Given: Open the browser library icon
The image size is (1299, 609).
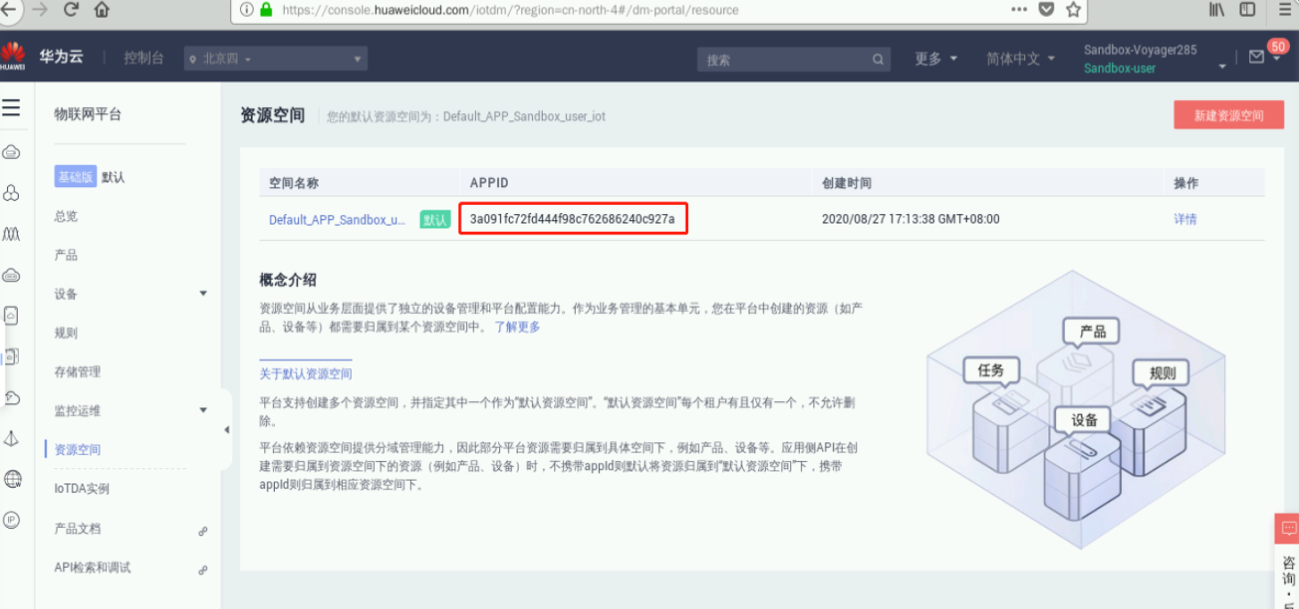Looking at the screenshot, I should click(x=1217, y=9).
